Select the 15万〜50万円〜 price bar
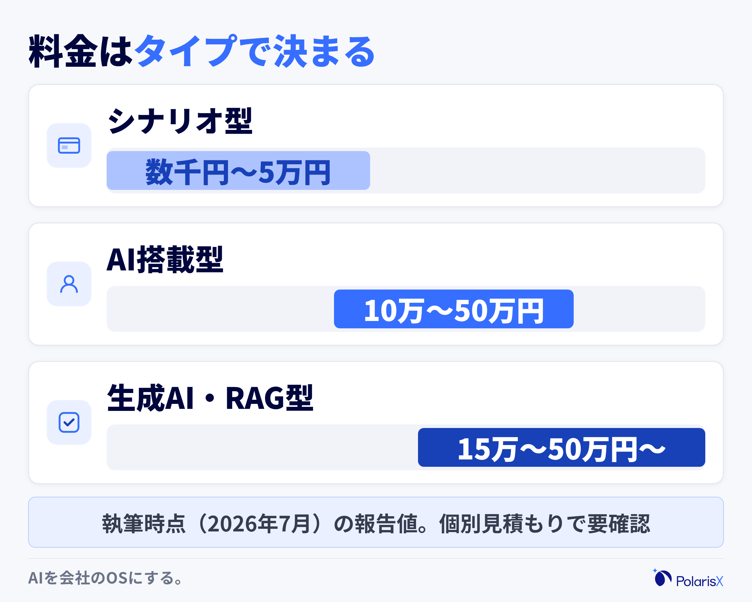 [562, 448]
